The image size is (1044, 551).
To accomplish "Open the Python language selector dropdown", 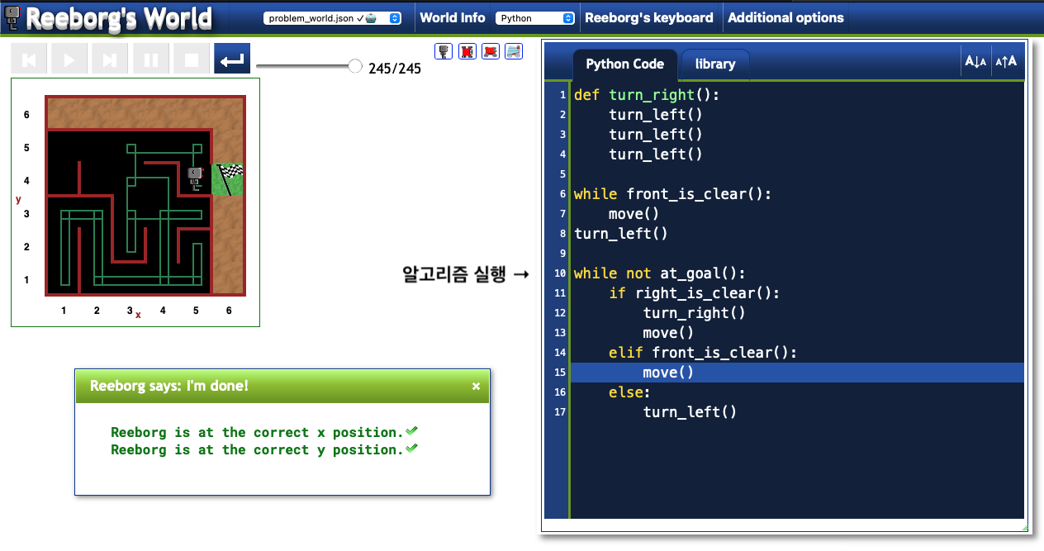I will pos(535,18).
